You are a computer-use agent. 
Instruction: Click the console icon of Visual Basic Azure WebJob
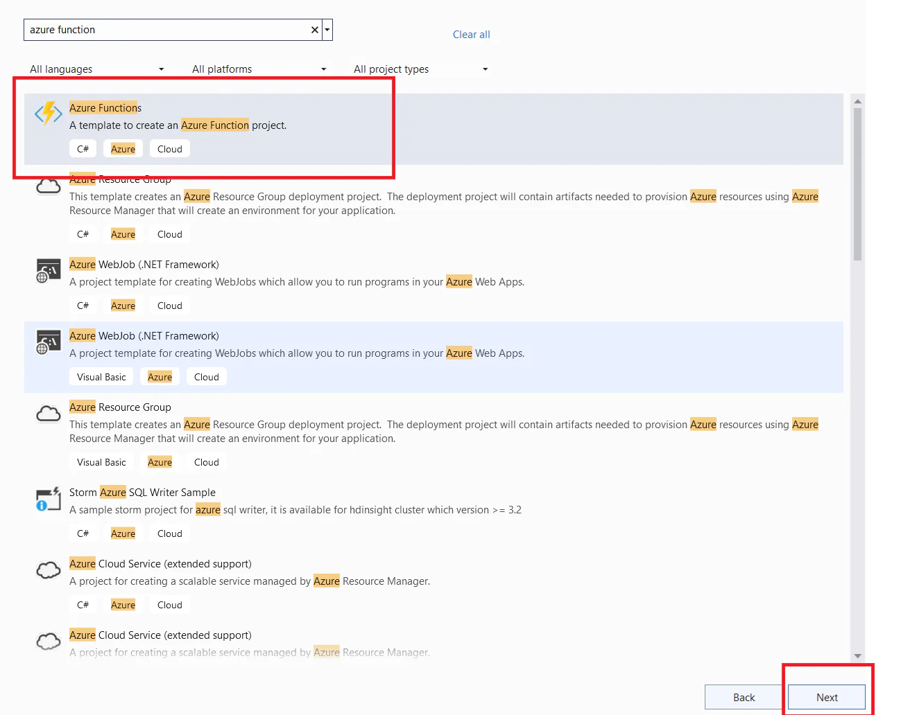pyautogui.click(x=49, y=342)
